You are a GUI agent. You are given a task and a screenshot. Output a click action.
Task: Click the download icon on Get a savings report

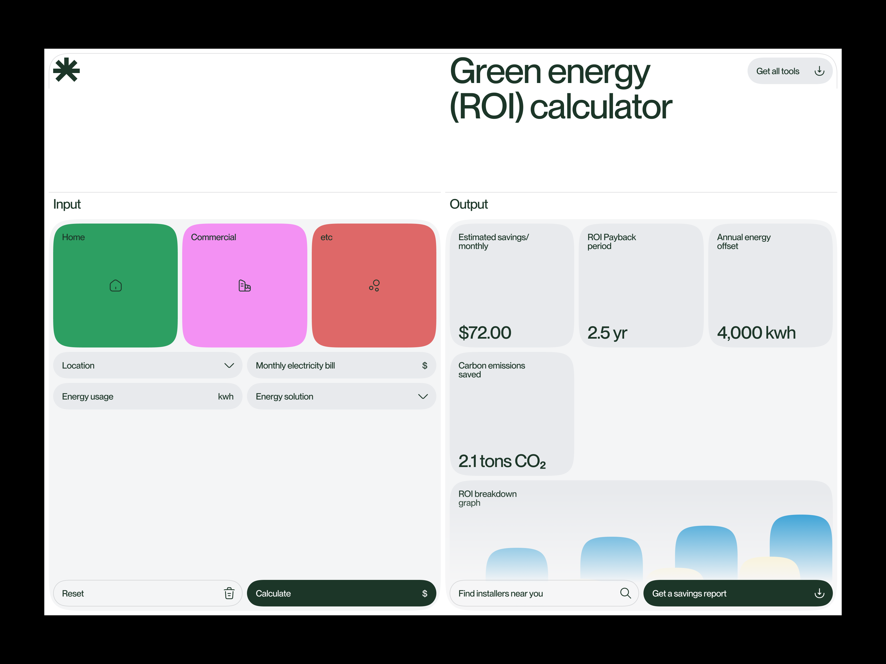click(820, 593)
